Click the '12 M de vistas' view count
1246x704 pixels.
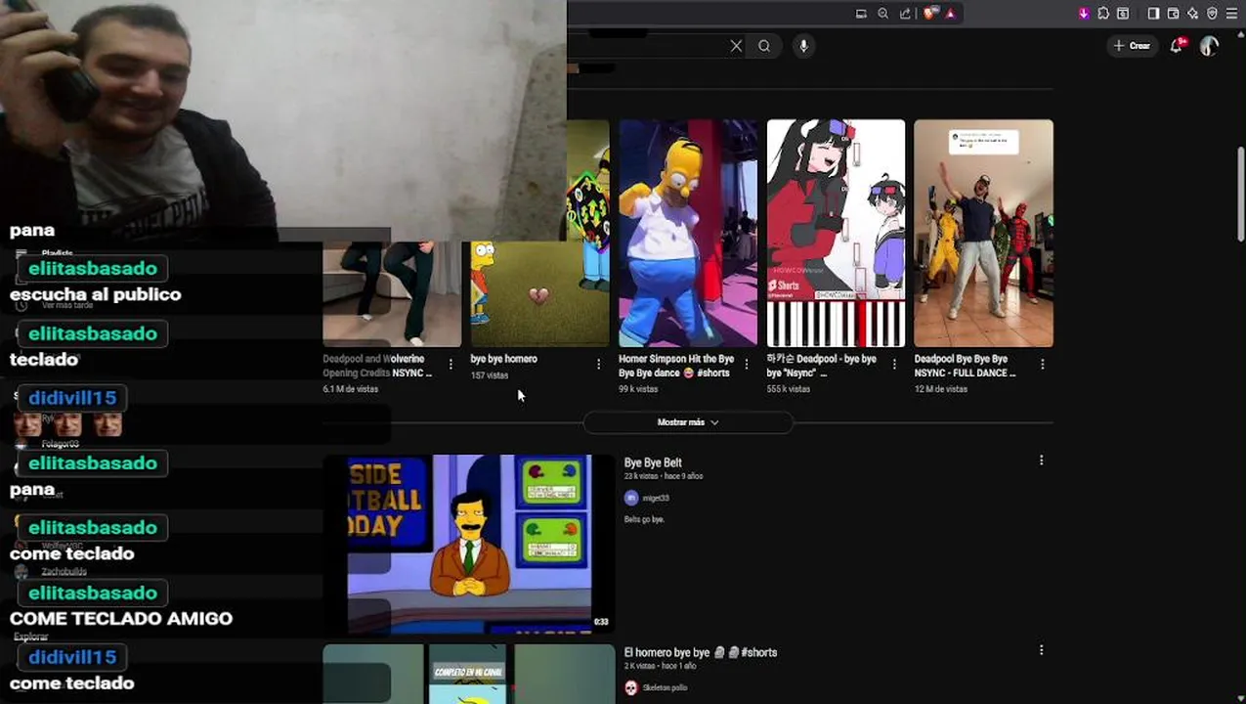coord(940,389)
